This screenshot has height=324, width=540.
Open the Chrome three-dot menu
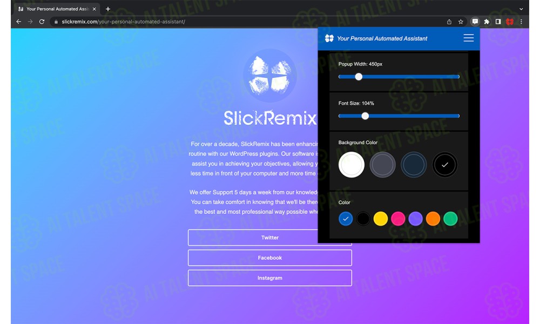pyautogui.click(x=522, y=22)
